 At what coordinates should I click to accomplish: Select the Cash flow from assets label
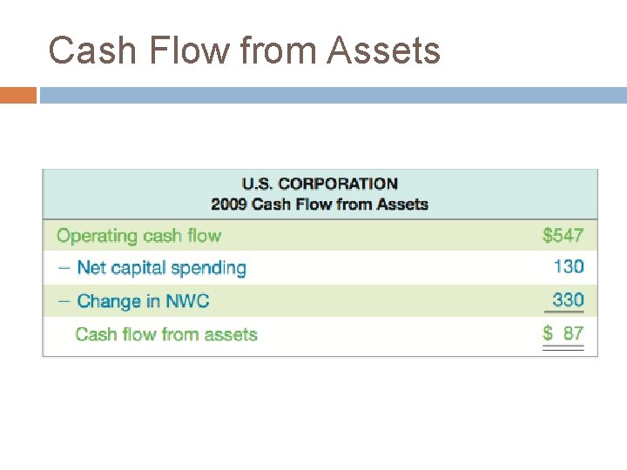coord(166,334)
